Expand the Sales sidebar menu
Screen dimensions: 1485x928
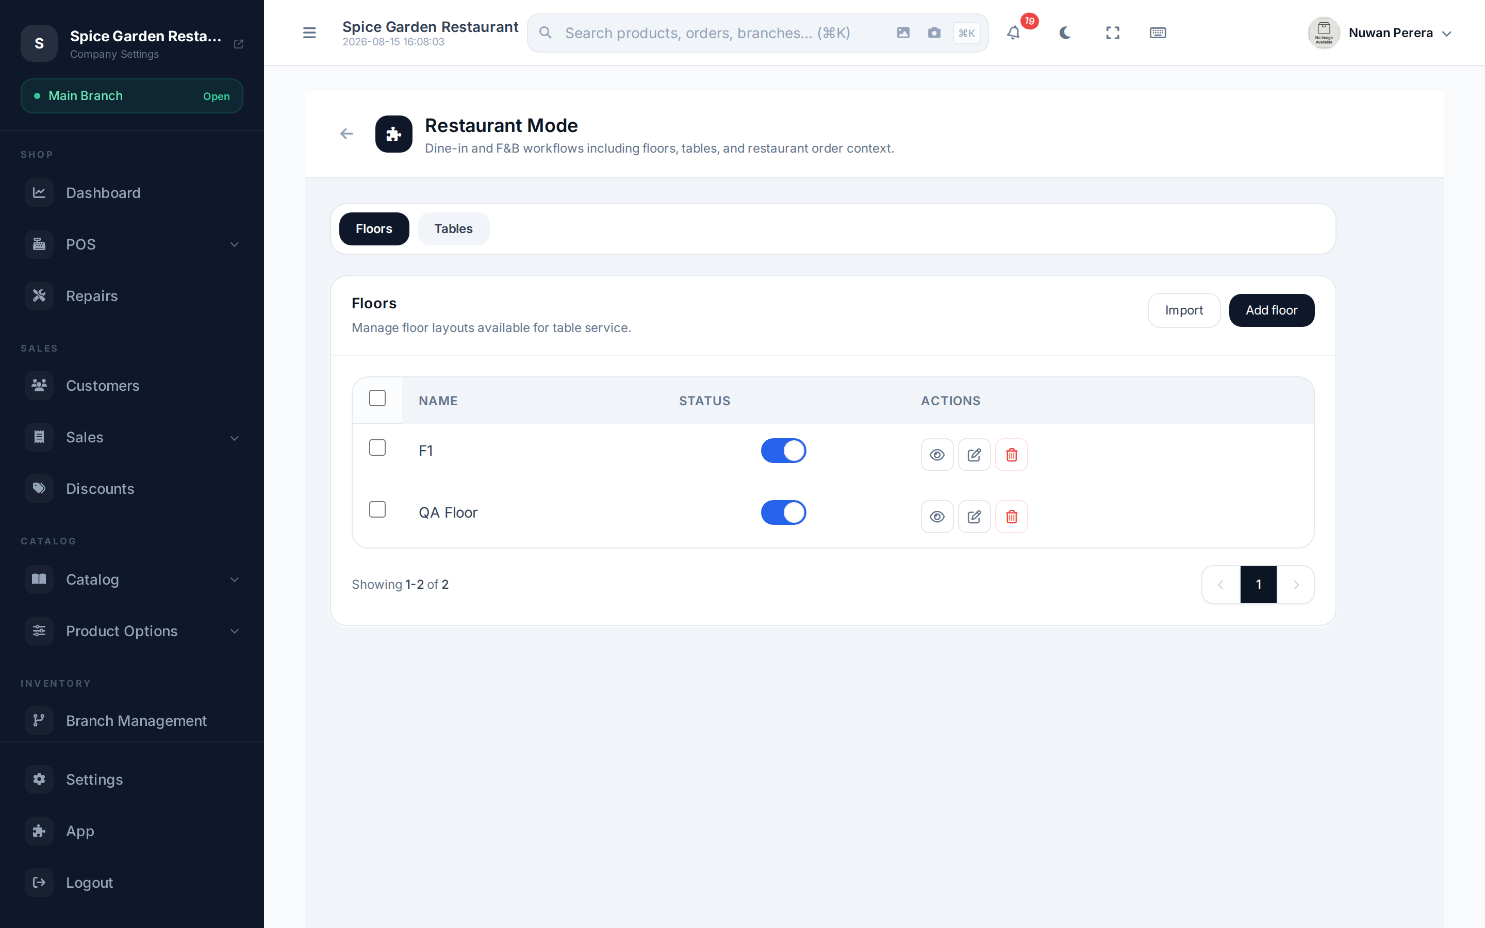(x=132, y=438)
